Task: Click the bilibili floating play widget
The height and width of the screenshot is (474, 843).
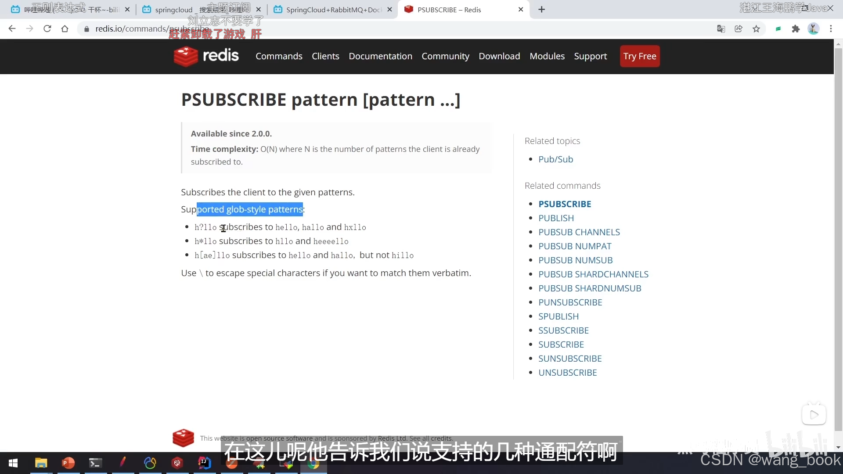Action: tap(814, 414)
